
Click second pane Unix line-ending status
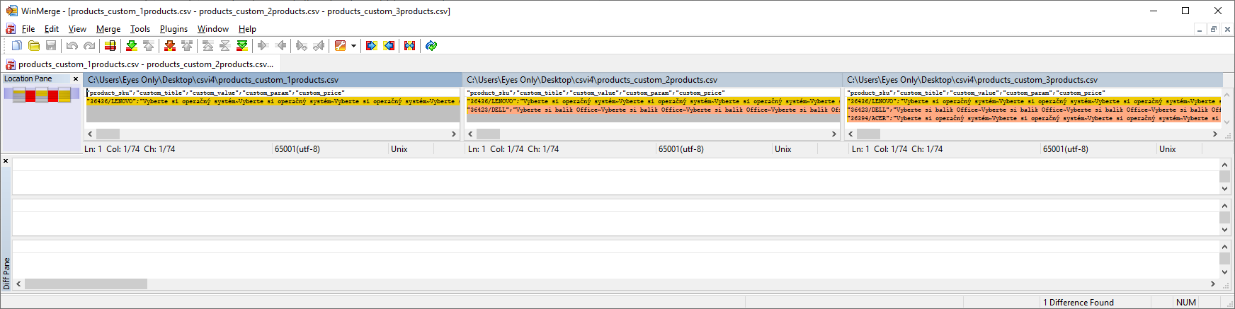[783, 149]
